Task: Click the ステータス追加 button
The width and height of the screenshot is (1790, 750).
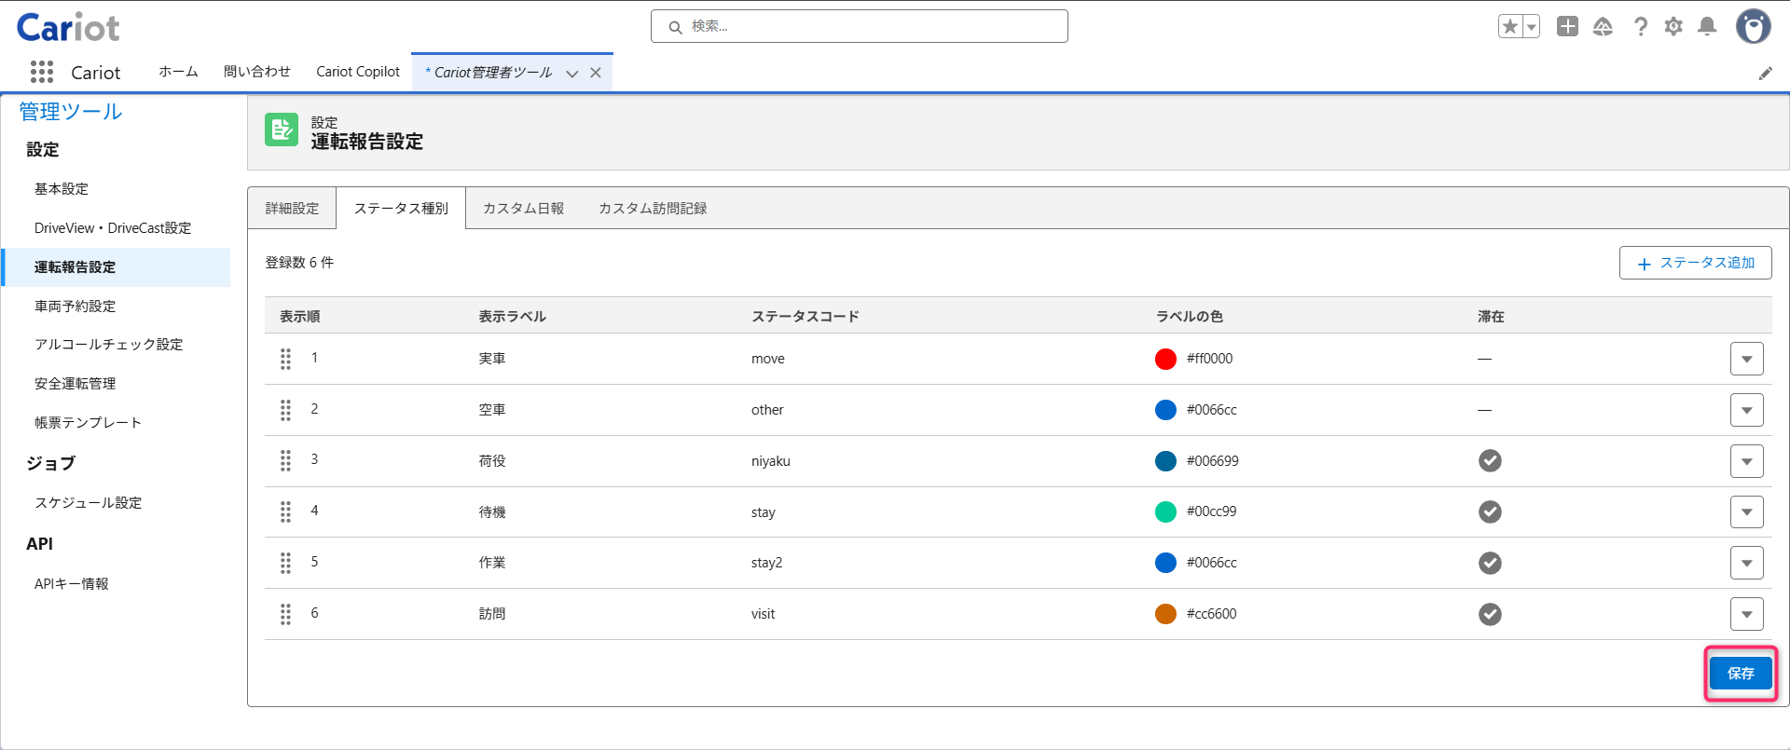Action: [1695, 263]
